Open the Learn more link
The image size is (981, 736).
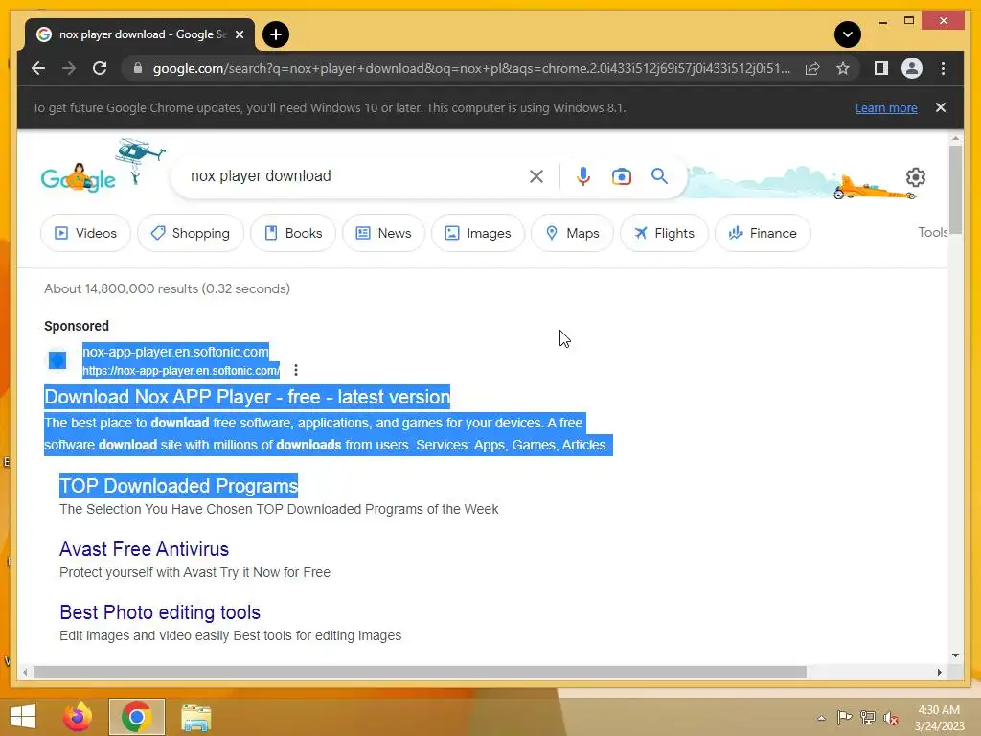(886, 107)
